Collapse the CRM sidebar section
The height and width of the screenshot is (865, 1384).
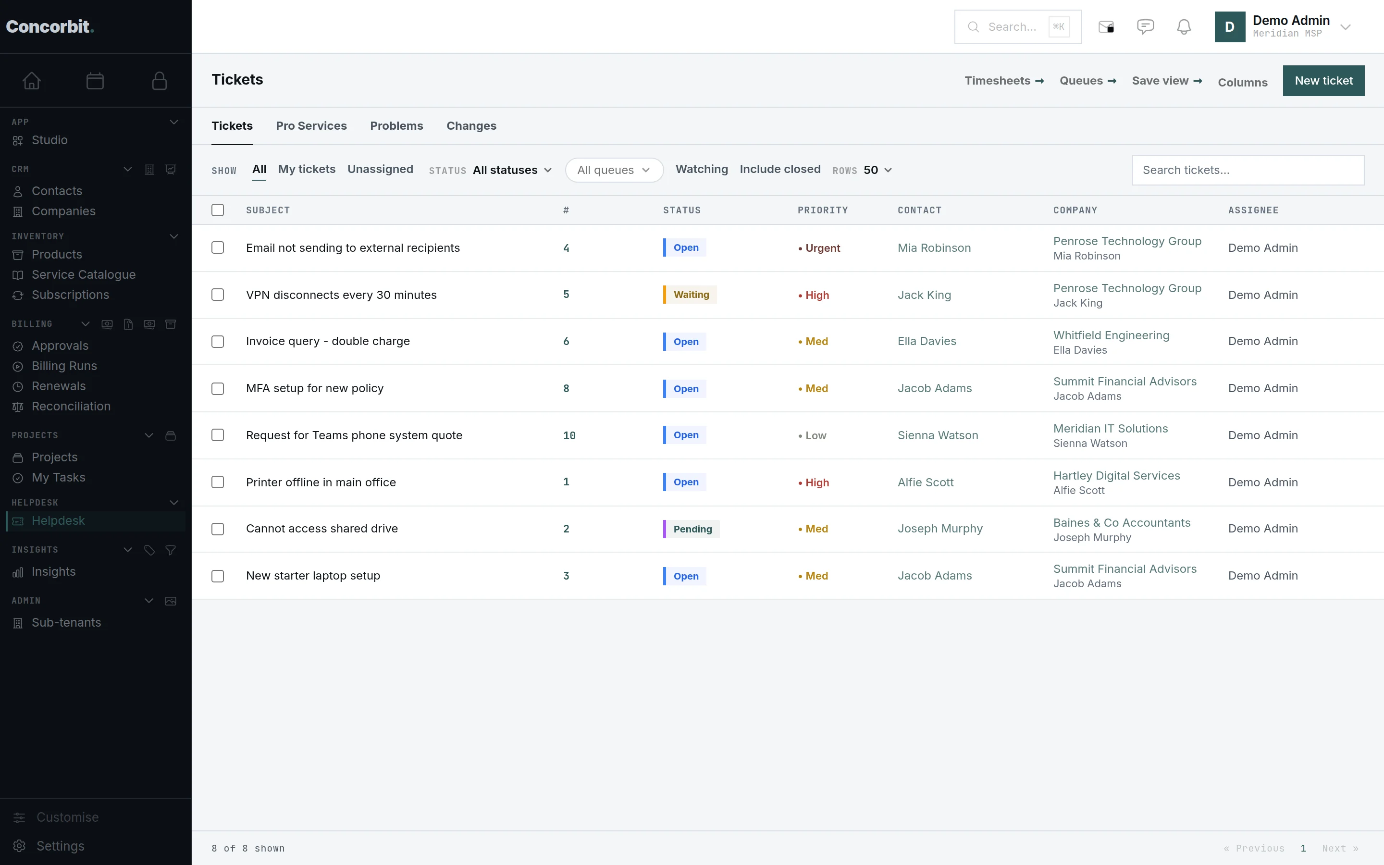[x=127, y=169]
